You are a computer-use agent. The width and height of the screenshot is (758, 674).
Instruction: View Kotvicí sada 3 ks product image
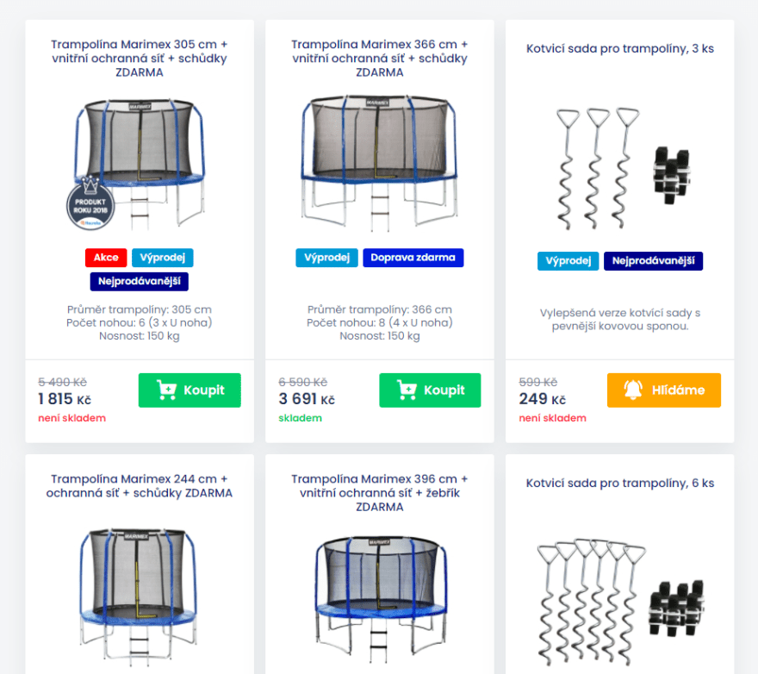pyautogui.click(x=623, y=168)
